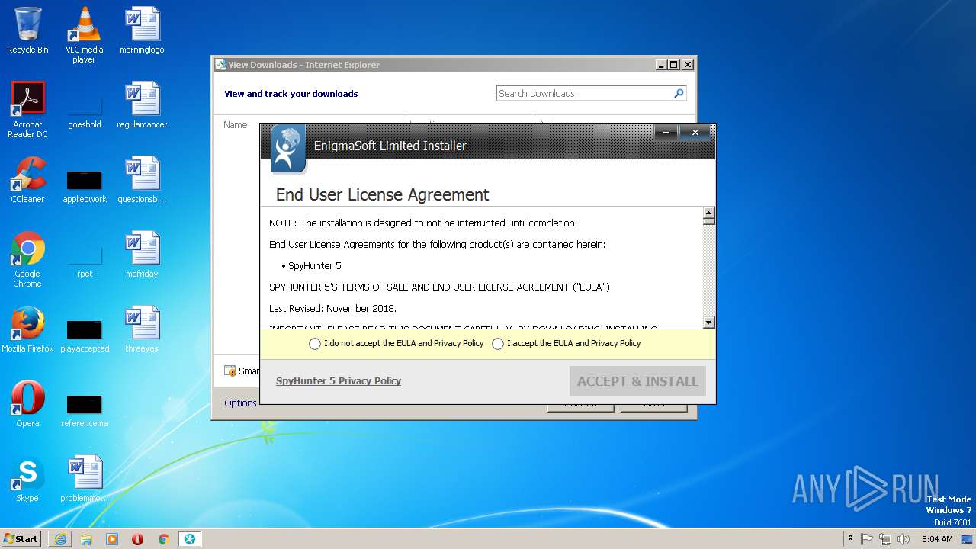Select 'I accept the EULA and Privacy Policy'
Viewport: 976px width, 549px height.
click(x=498, y=344)
